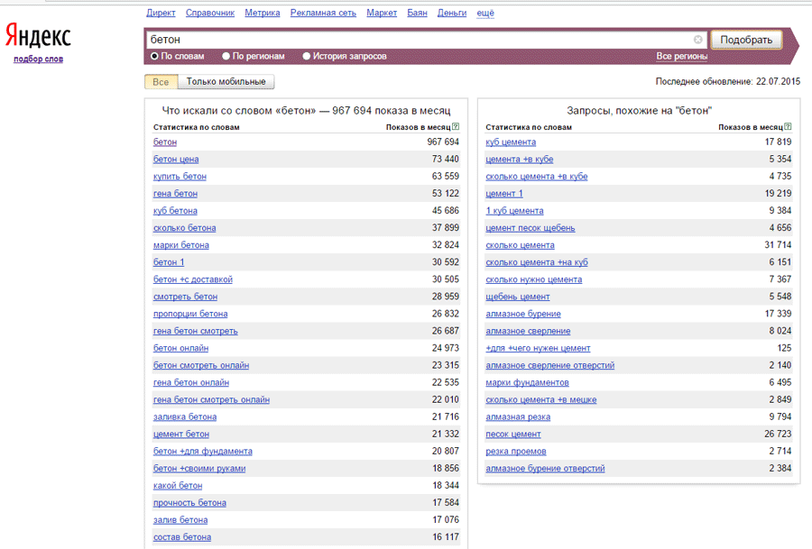Open Директ in the top menu
Image resolution: width=812 pixels, height=549 pixels.
pyautogui.click(x=161, y=13)
